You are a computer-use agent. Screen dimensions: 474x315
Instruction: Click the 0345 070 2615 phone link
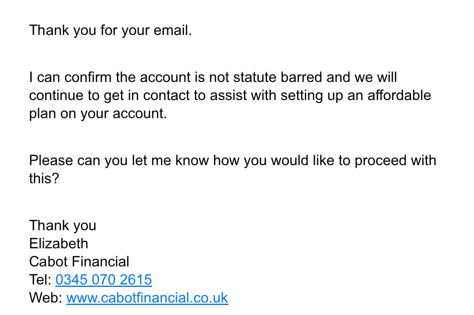[x=103, y=280]
